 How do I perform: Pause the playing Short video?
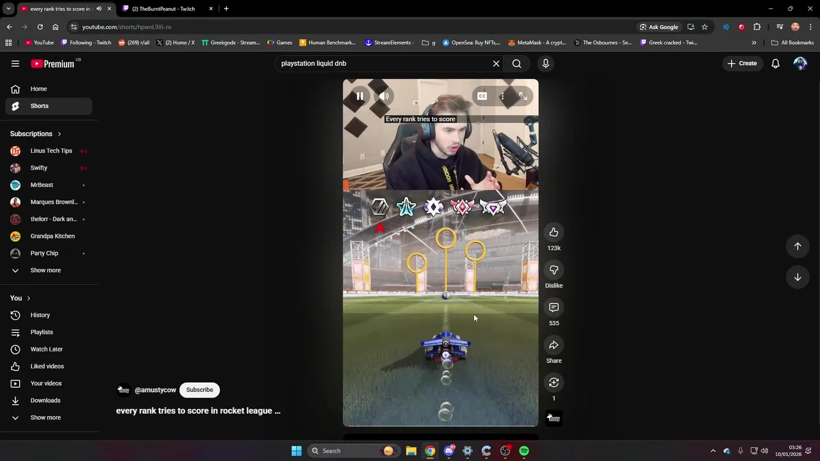point(360,96)
